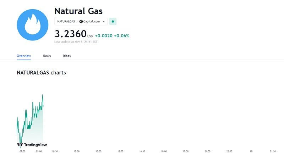Switch to the Ideas tab
Screen dimensions: 284x156
point(67,56)
